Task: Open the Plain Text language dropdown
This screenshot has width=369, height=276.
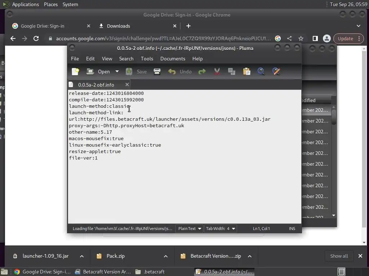Action: click(x=190, y=229)
